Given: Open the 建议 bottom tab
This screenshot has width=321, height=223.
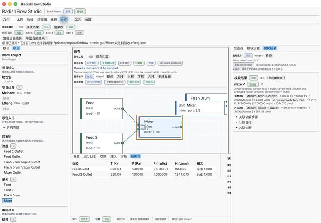Looking at the screenshot, I should click(114, 156).
